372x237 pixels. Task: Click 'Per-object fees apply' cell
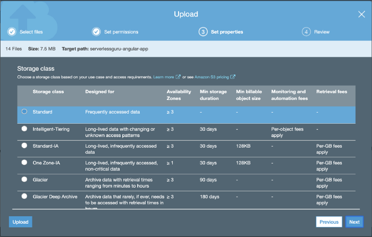click(287, 132)
